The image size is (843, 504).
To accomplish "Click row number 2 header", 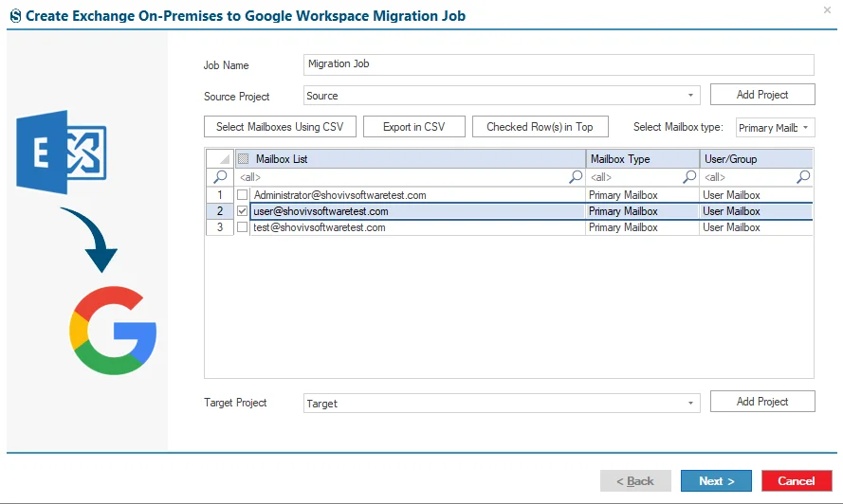I will (220, 211).
